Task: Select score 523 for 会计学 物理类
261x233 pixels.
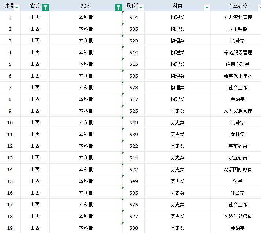Action: coord(134,41)
